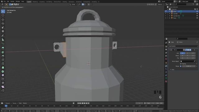Hide the Cylinder object in outliner

tap(197, 14)
